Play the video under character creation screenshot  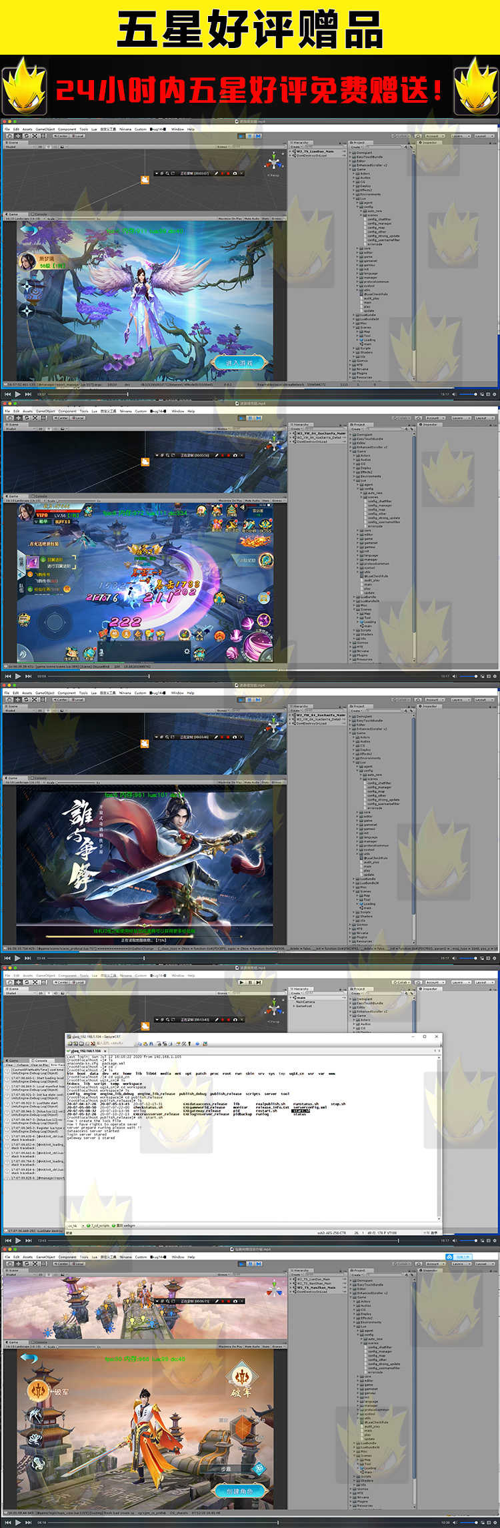pyautogui.click(x=18, y=1522)
